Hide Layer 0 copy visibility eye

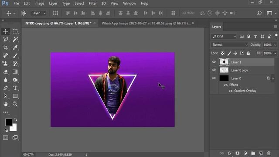pos(214,70)
